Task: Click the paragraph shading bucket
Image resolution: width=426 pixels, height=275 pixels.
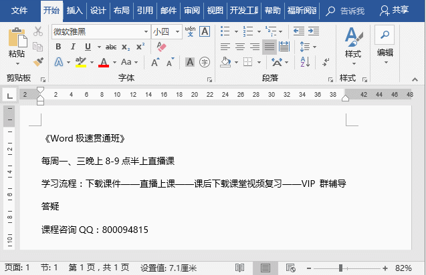Action: tap(225, 62)
